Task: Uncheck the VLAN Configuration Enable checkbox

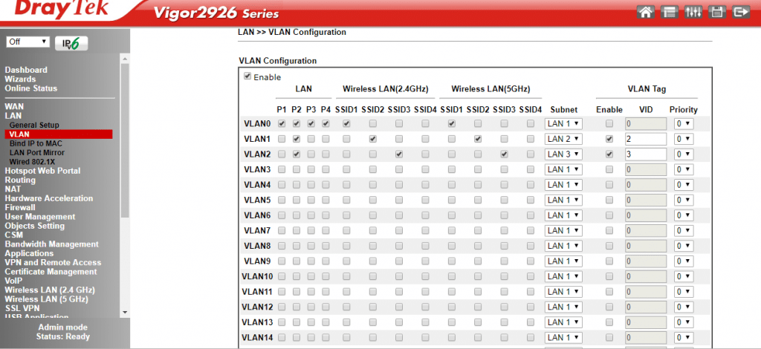Action: [247, 76]
